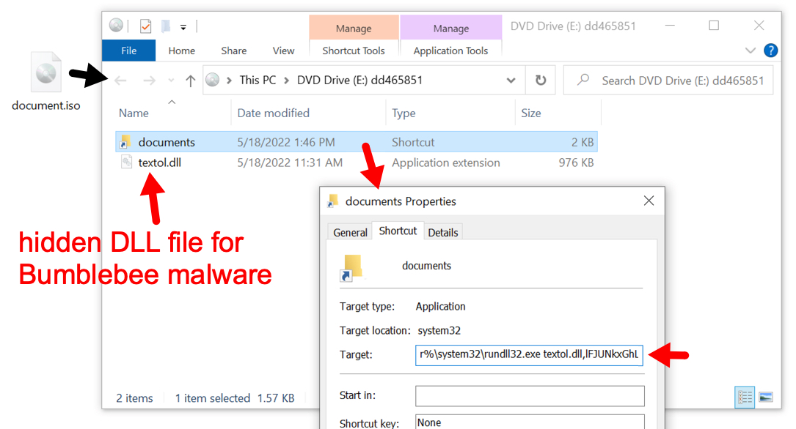796x429 pixels.
Task: Click the New folder quick access icon
Action: (166, 26)
